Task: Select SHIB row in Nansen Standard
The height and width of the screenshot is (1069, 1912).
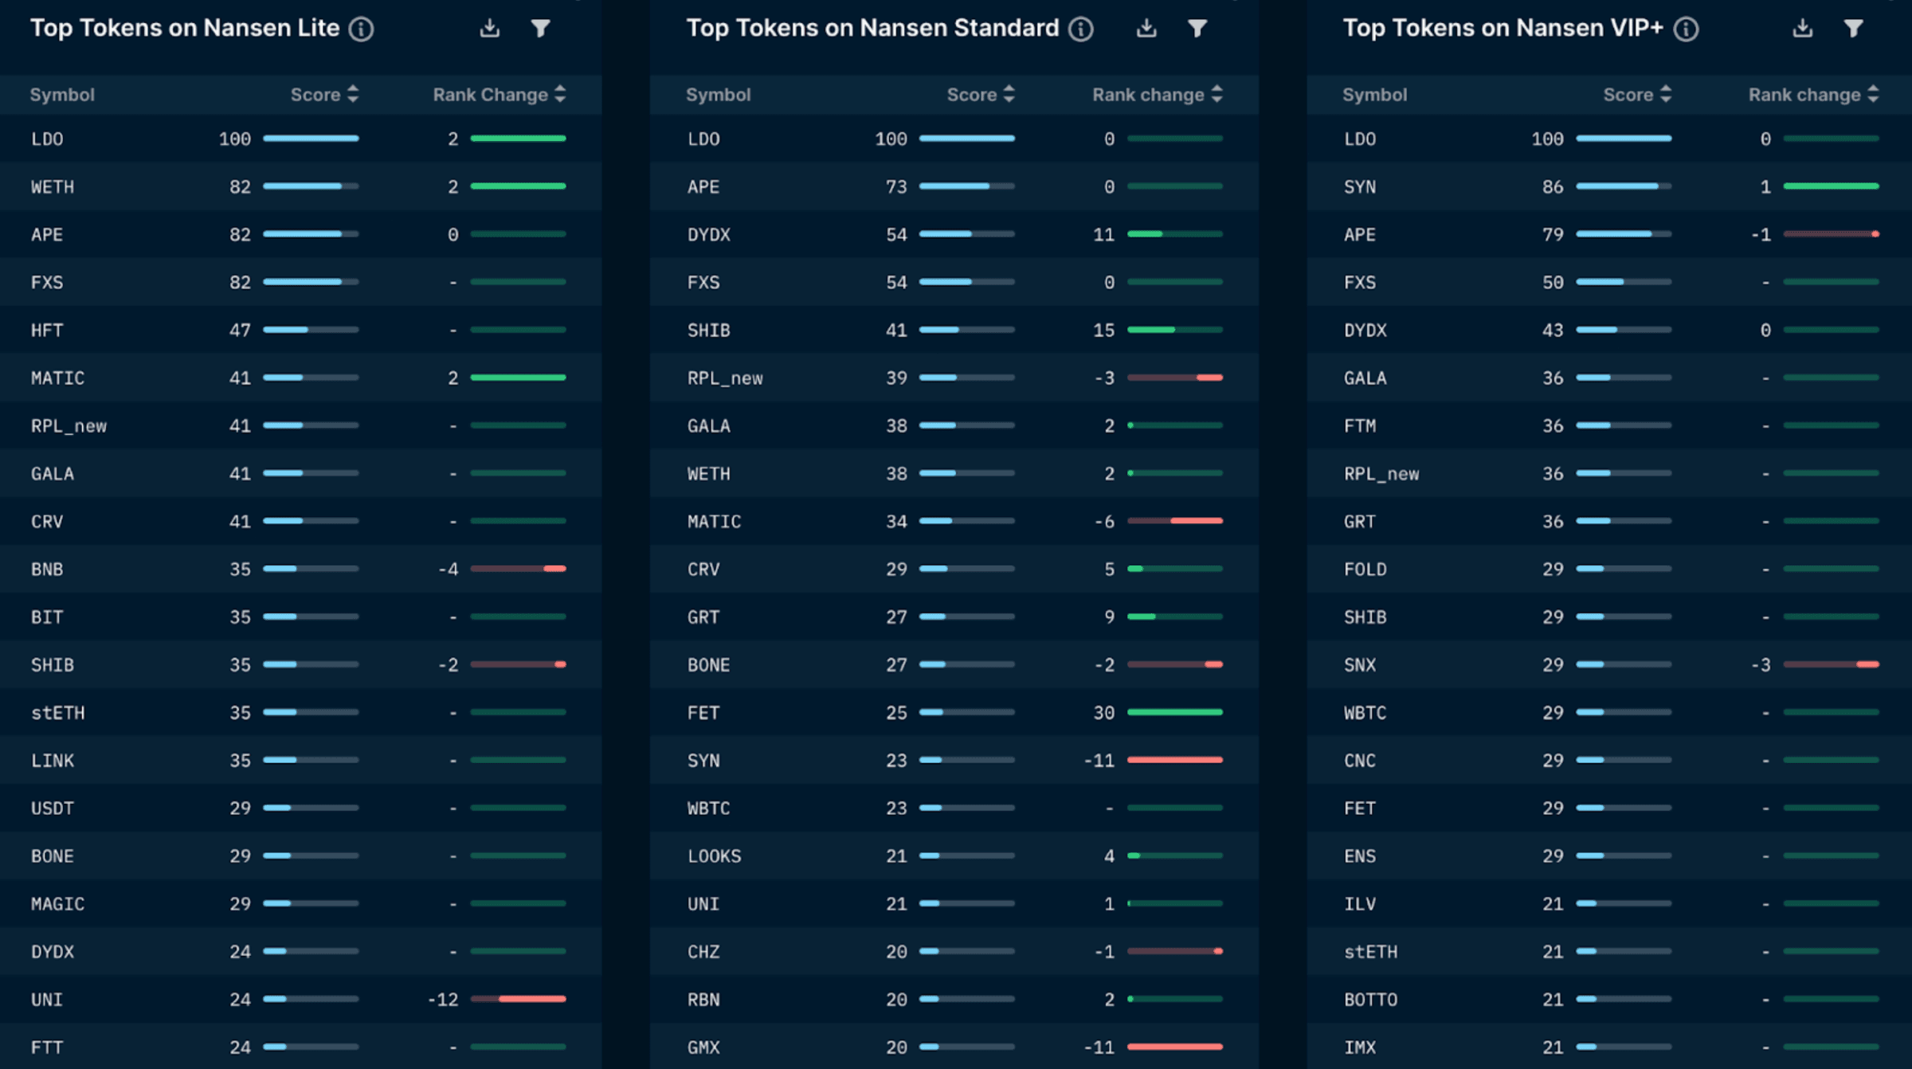Action: tap(954, 330)
